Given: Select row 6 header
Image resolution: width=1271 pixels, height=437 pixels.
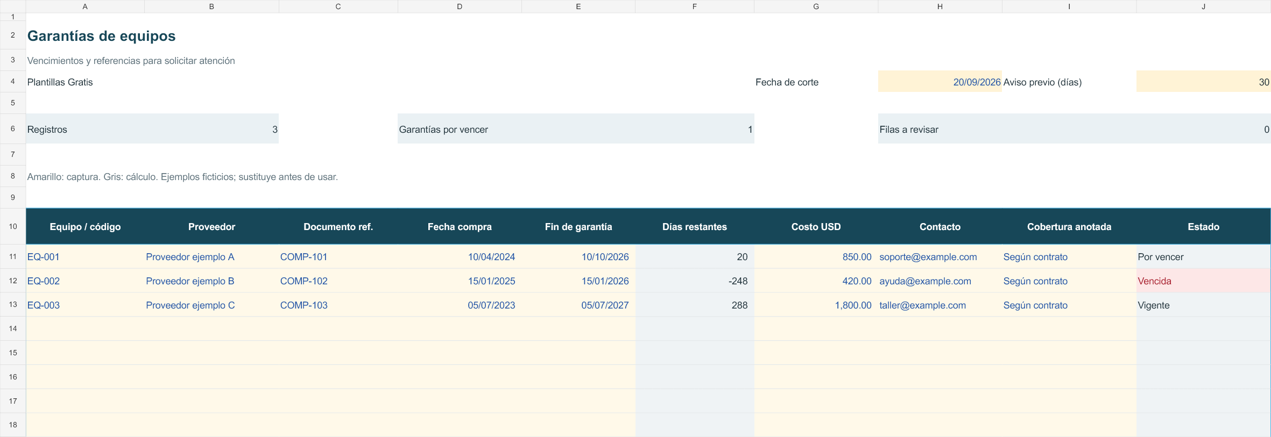Looking at the screenshot, I should click(13, 129).
